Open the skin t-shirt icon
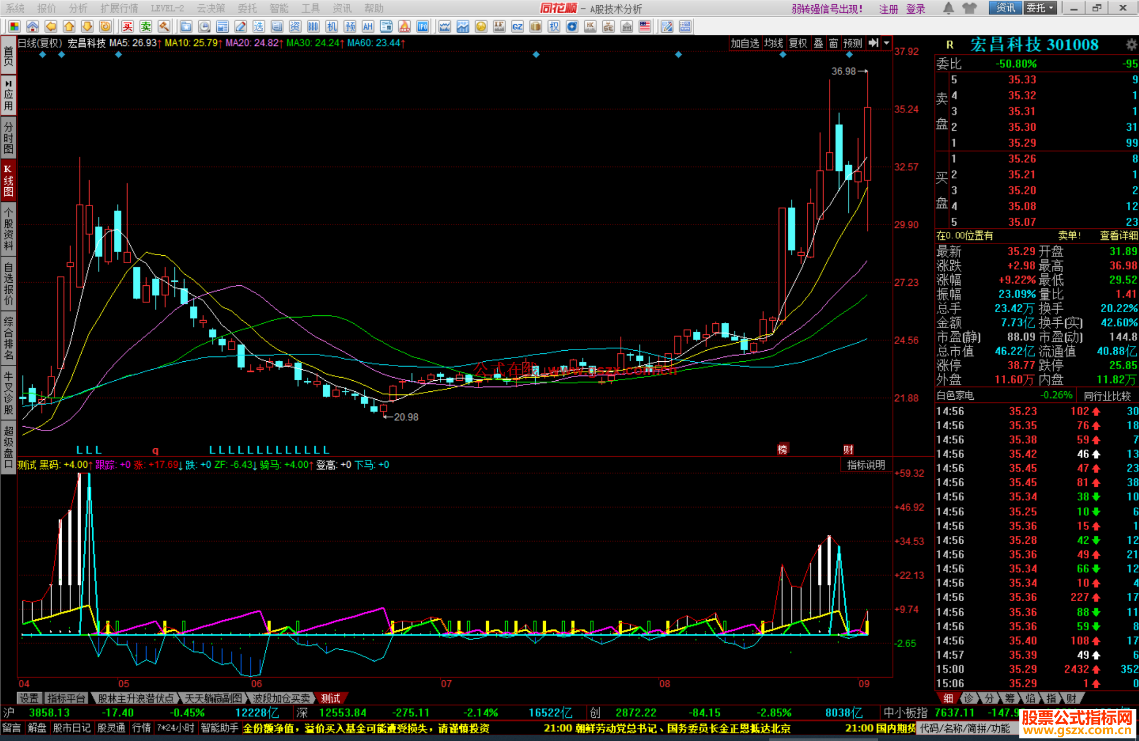 pyautogui.click(x=969, y=8)
